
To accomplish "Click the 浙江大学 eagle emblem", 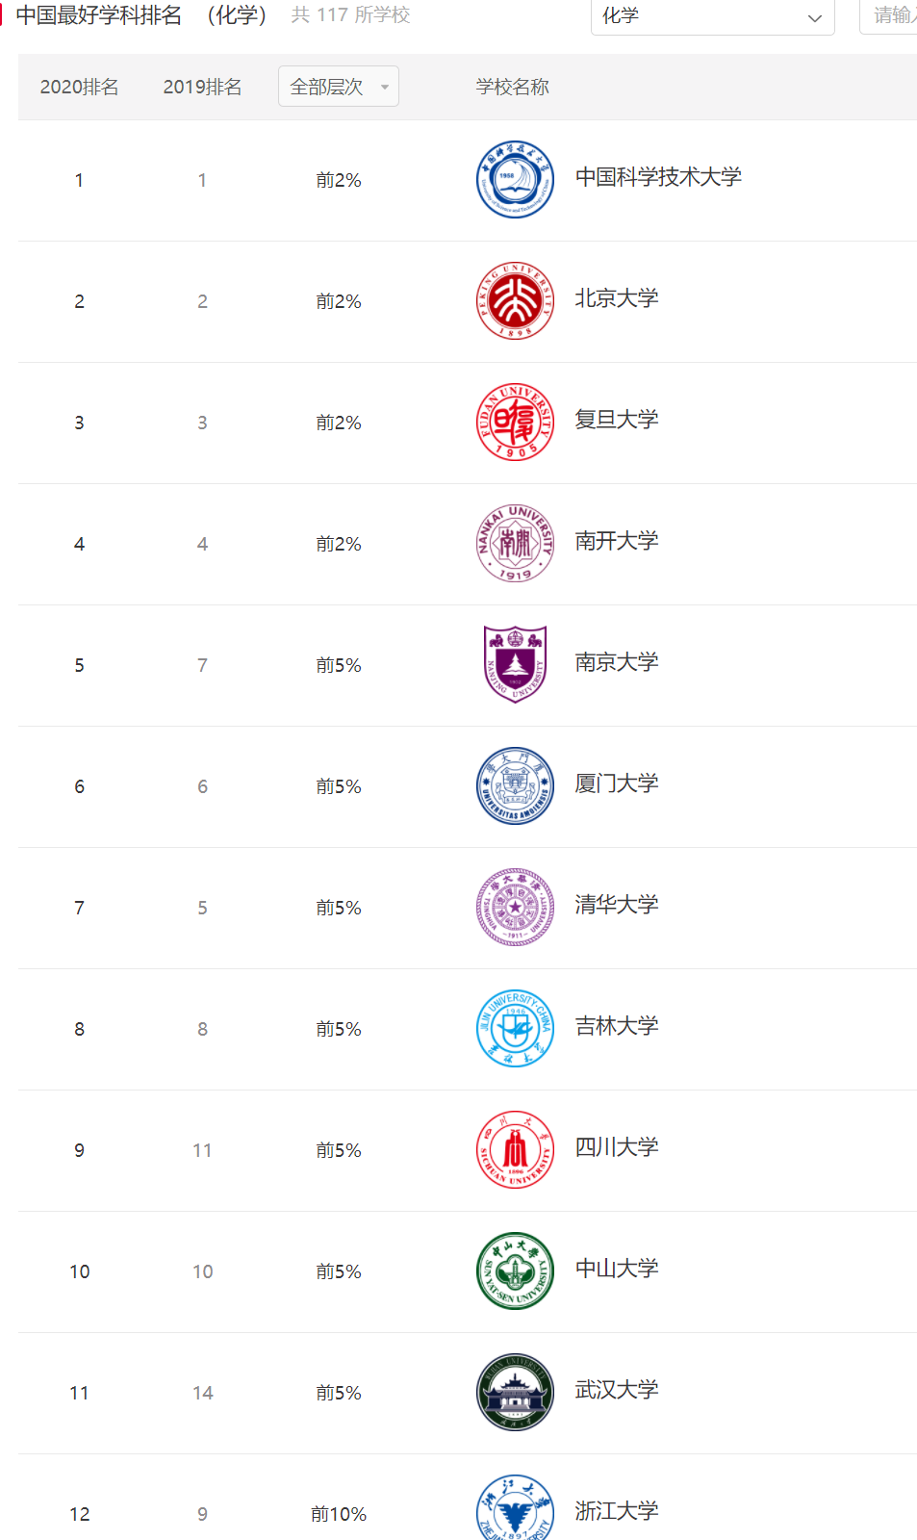I will tap(515, 1507).
